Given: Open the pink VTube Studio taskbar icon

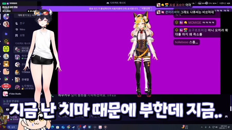Looking at the screenshot, I should tap(100, 127).
